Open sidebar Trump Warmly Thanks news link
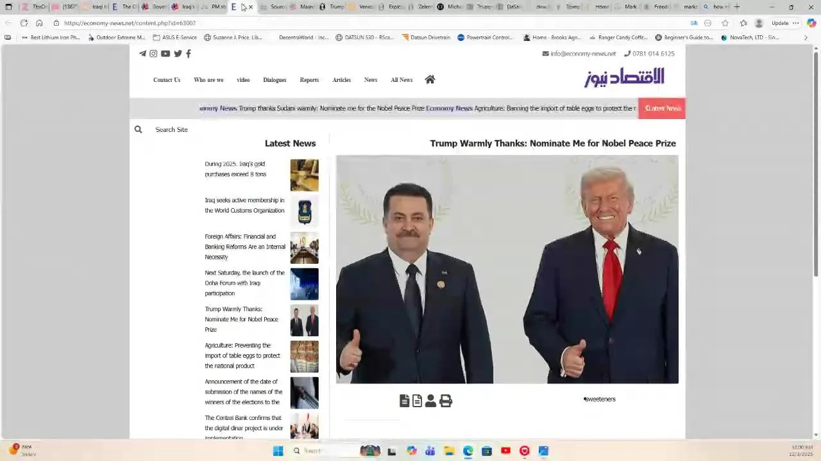821x461 pixels. point(241,319)
